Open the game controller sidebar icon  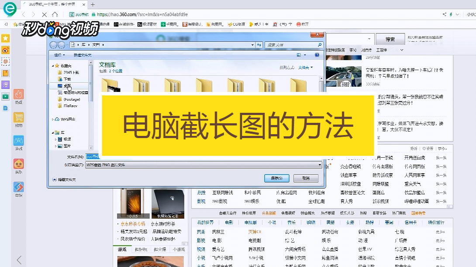18,141
